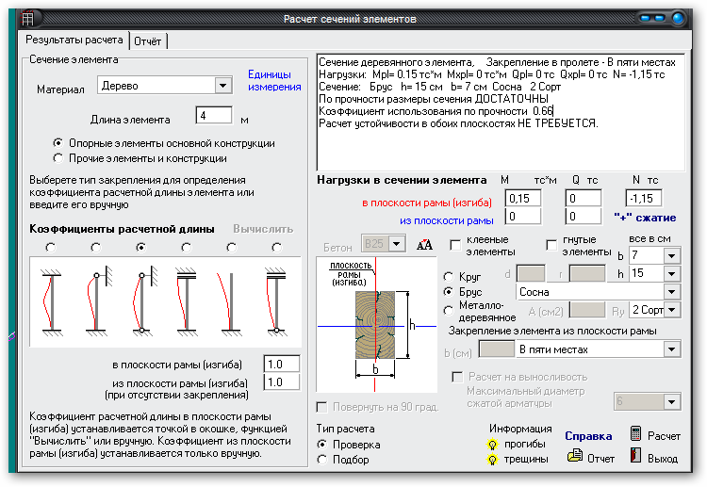Click the AA font size icon
707x487 pixels.
tap(421, 244)
